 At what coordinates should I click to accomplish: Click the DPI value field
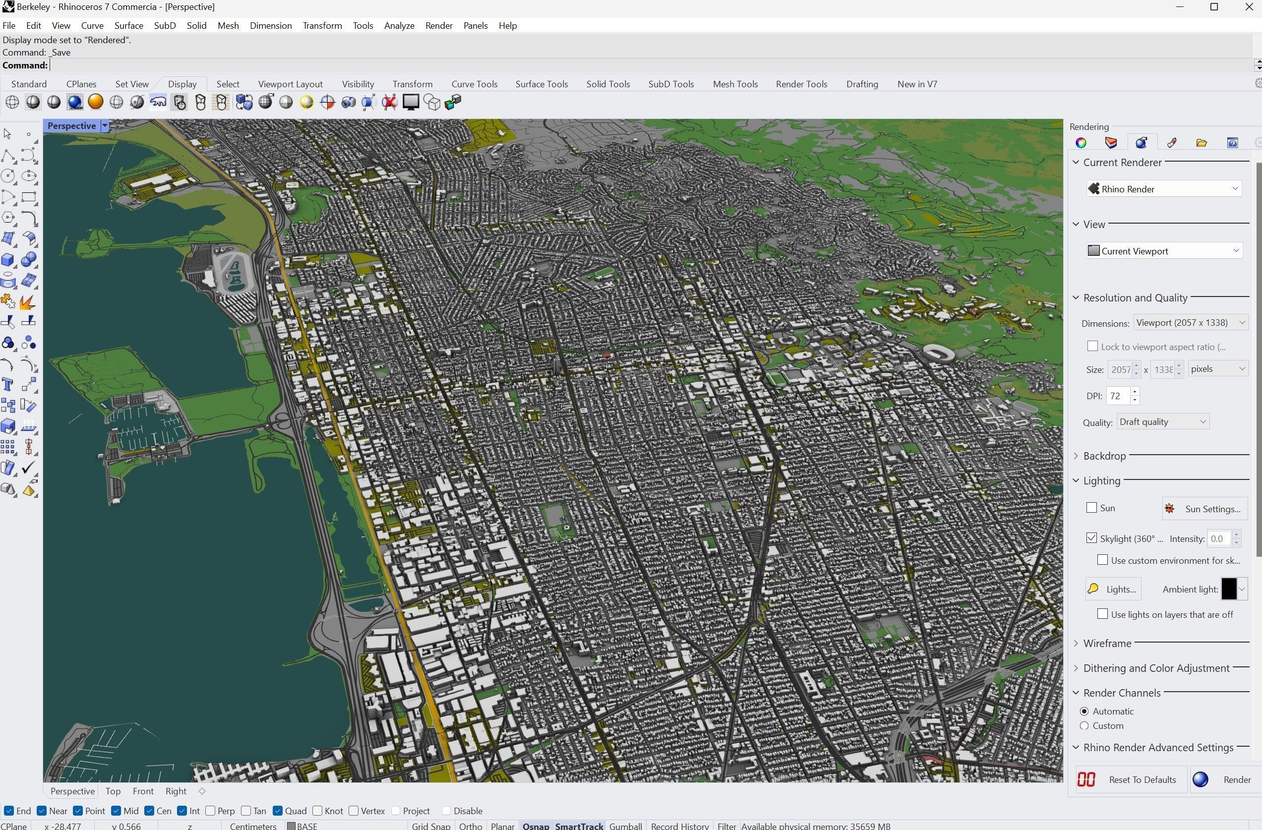tap(1118, 396)
